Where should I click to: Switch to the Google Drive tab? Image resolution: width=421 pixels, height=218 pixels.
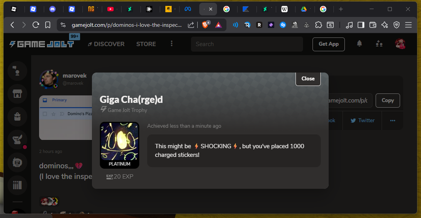click(x=304, y=9)
